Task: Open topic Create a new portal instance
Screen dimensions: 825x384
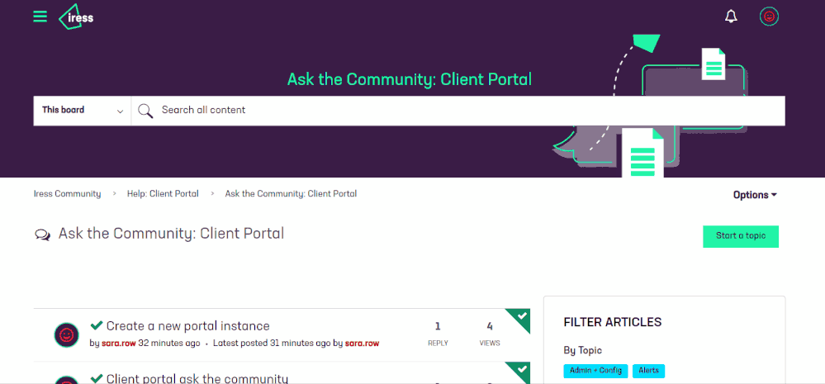Action: click(x=187, y=325)
